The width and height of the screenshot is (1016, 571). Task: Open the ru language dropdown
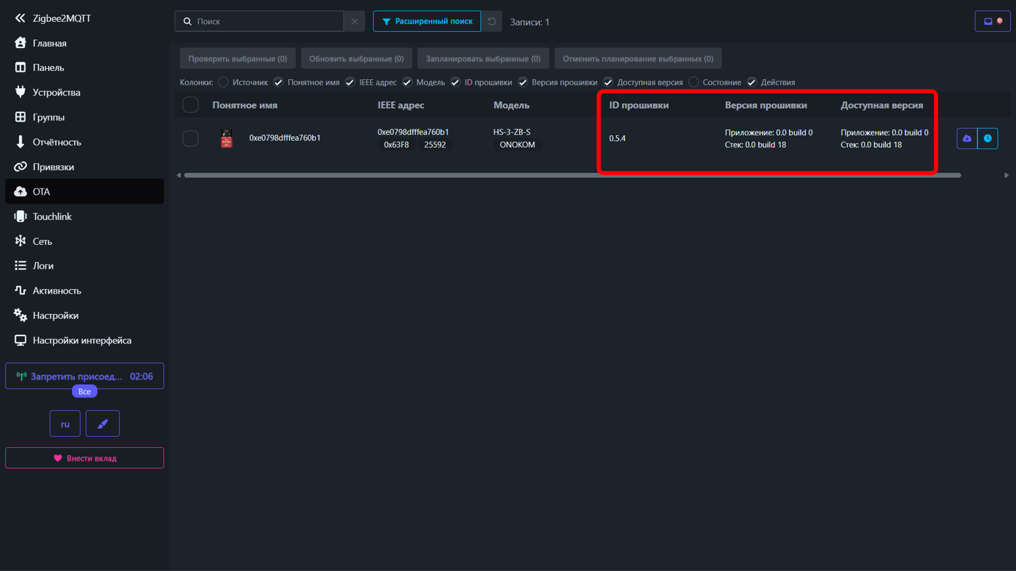[x=65, y=424]
